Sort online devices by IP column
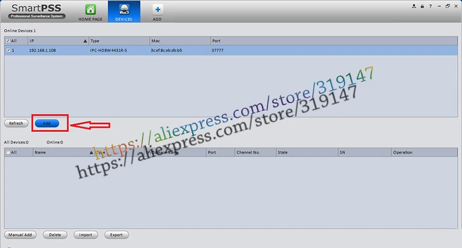Image resolution: width=462 pixels, height=248 pixels. coord(58,41)
